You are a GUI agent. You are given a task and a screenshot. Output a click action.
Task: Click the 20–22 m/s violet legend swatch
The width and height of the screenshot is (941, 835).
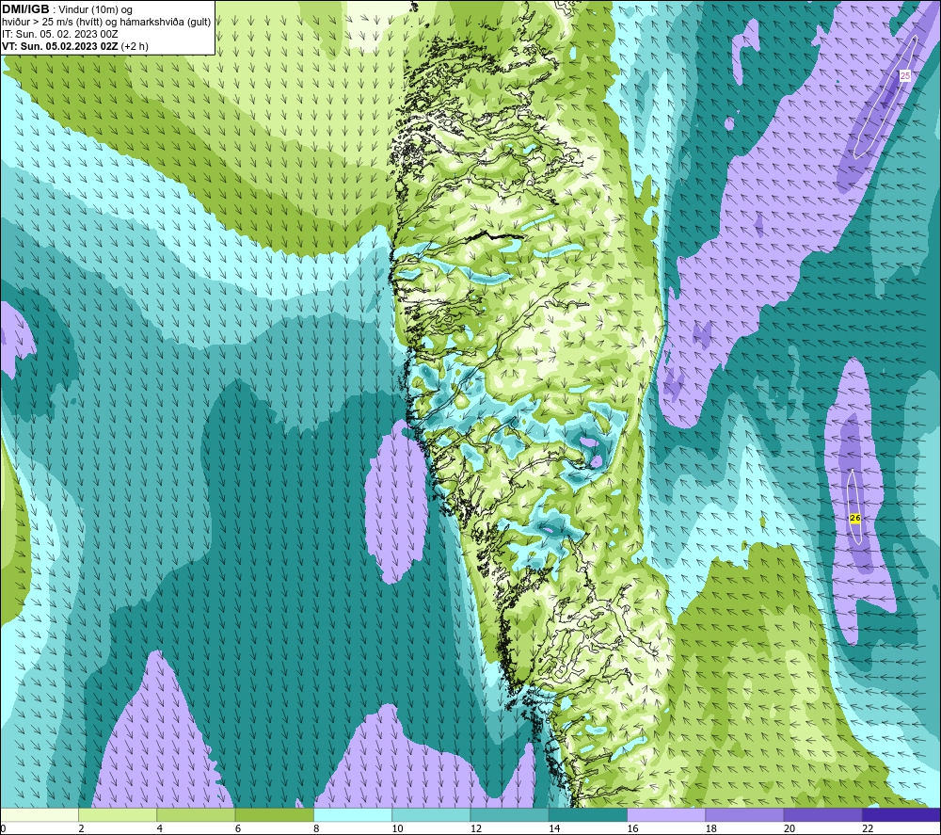[x=822, y=814]
